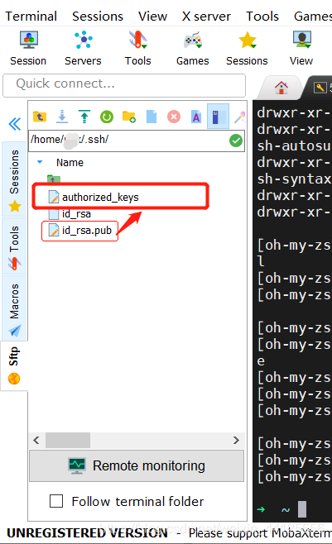Toggle the hidden files view button
This screenshot has height=544, width=332.
click(218, 117)
